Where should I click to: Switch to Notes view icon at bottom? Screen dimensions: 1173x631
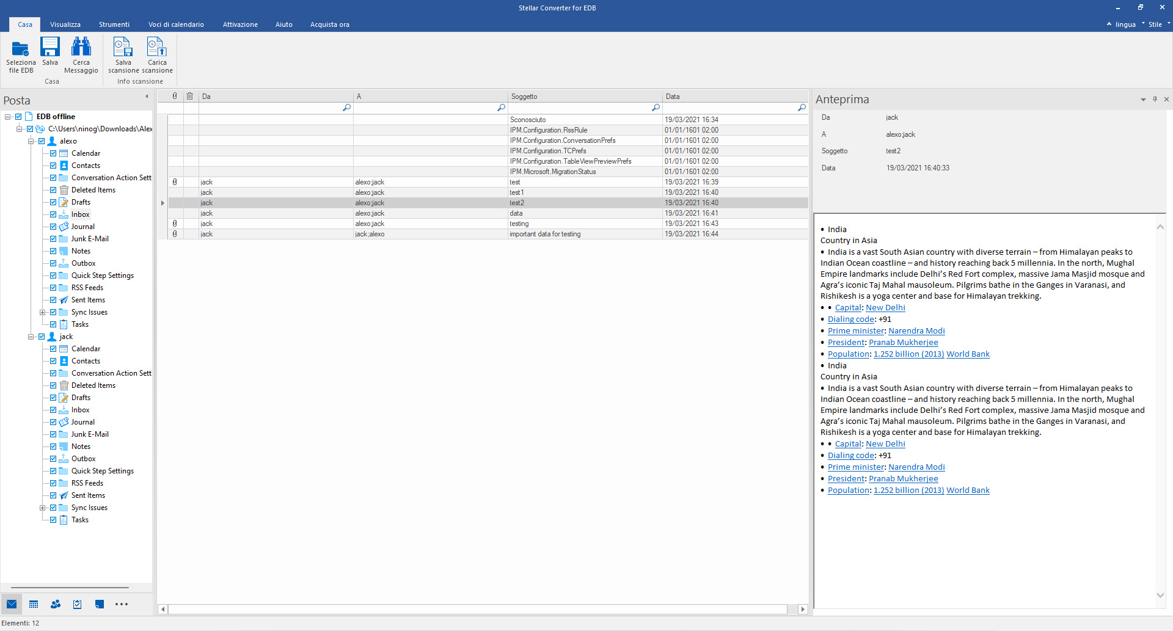point(99,604)
